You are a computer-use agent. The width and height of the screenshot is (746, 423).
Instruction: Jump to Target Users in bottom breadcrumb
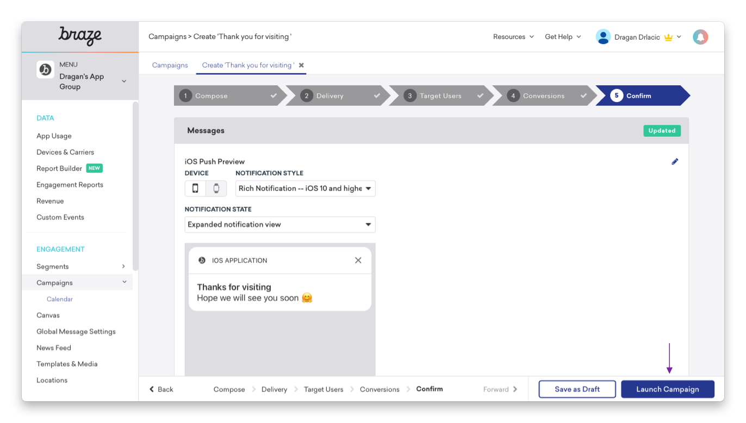point(324,389)
